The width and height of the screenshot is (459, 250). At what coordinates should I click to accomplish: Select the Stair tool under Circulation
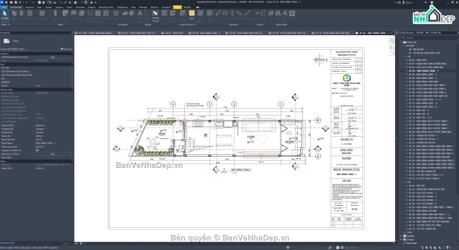[x=131, y=15]
